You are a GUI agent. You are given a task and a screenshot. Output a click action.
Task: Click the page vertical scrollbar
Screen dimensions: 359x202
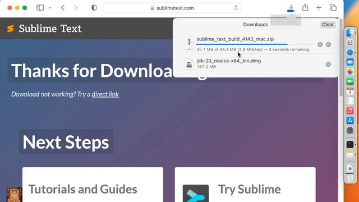(341, 57)
